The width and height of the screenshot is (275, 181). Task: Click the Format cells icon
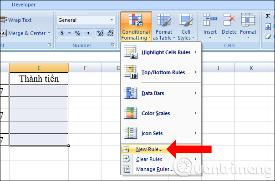(x=248, y=20)
